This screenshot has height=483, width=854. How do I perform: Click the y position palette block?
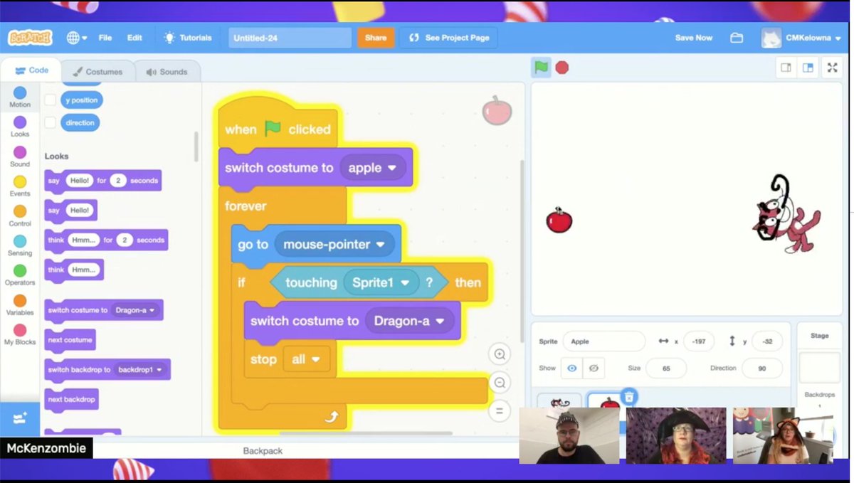pyautogui.click(x=82, y=100)
